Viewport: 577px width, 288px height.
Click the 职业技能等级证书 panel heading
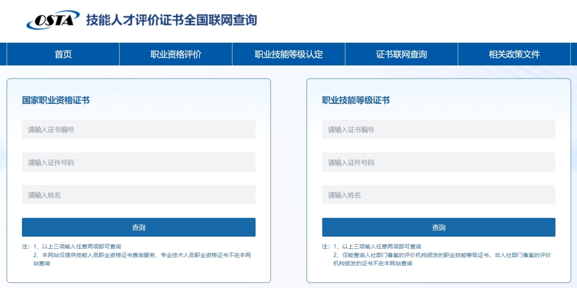point(356,100)
